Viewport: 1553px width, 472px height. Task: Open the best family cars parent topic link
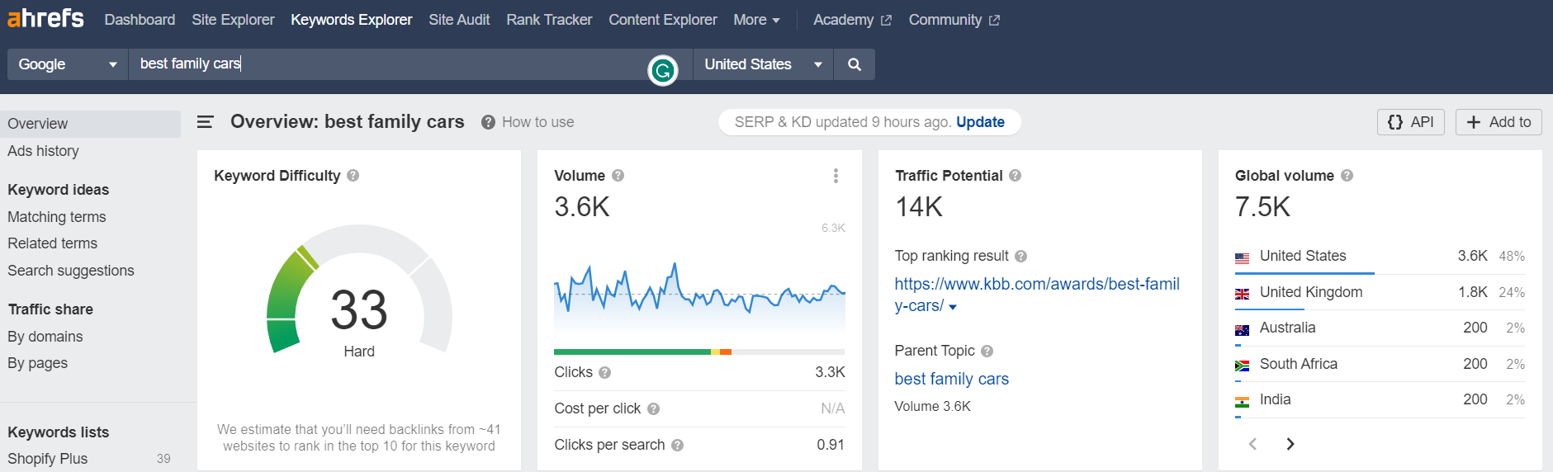pyautogui.click(x=951, y=379)
